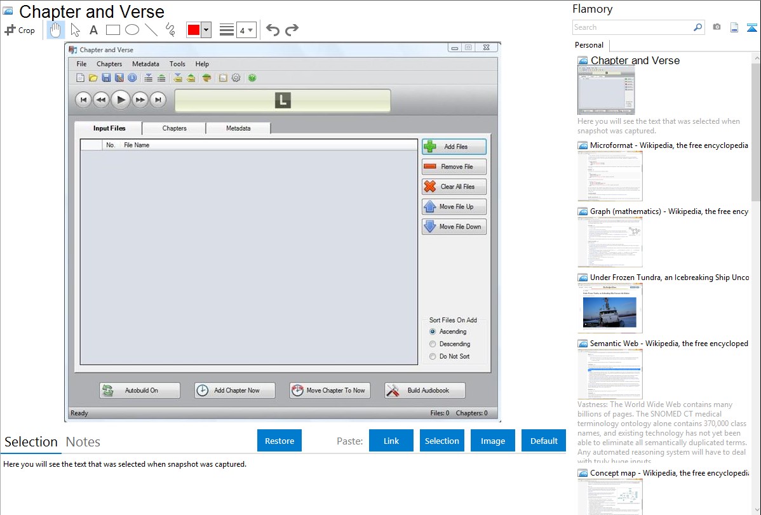Click Move Chapter To Now button

tap(330, 391)
